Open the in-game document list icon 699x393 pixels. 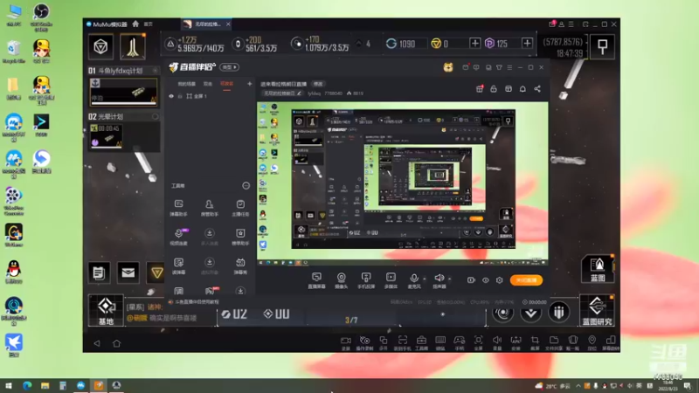(99, 272)
